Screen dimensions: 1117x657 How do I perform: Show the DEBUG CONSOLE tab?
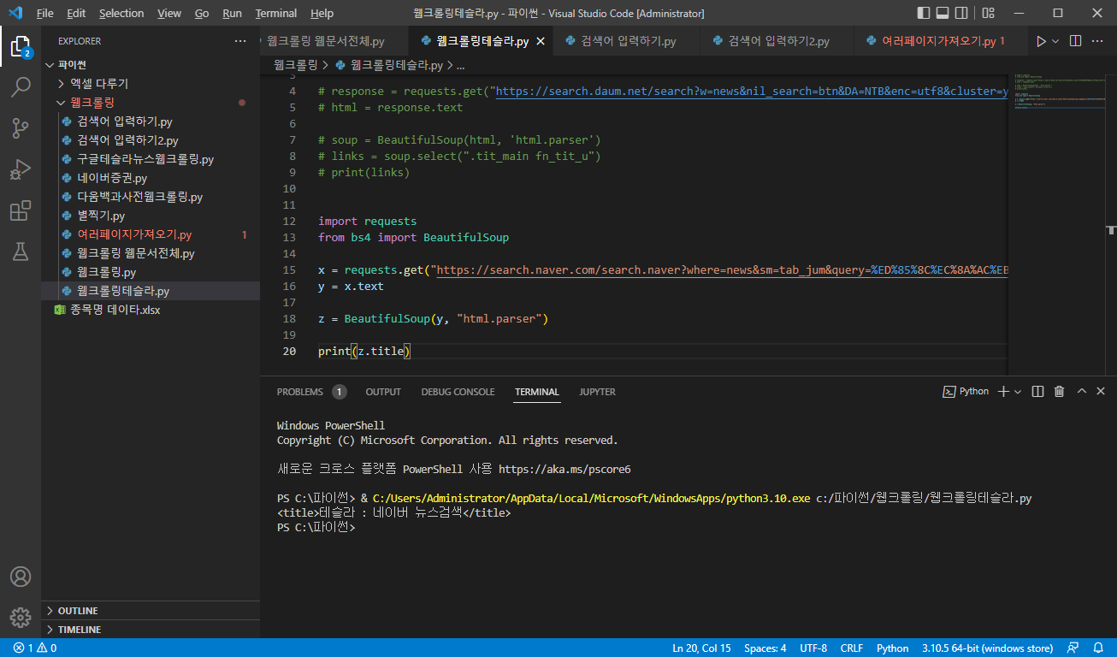[x=458, y=392]
